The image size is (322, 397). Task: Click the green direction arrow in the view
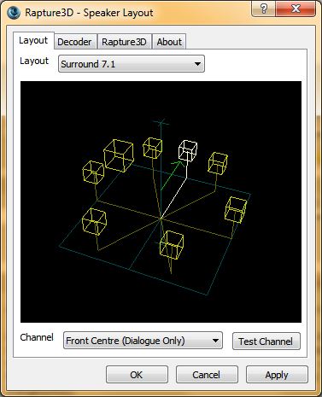click(x=172, y=175)
